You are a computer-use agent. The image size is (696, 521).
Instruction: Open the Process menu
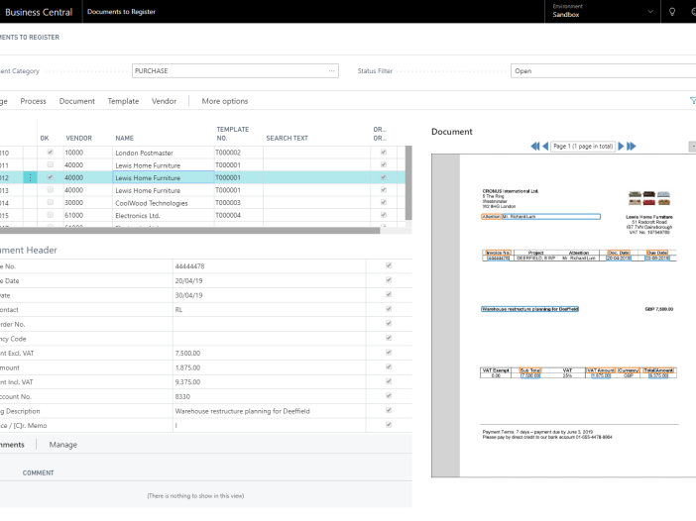point(34,101)
